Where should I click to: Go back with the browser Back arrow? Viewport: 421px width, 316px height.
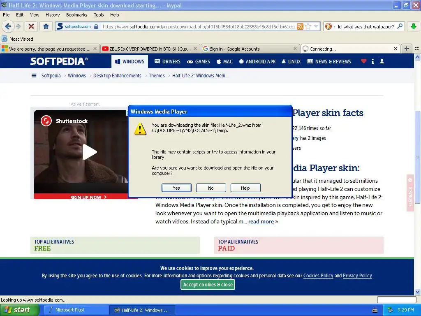(x=8, y=26)
